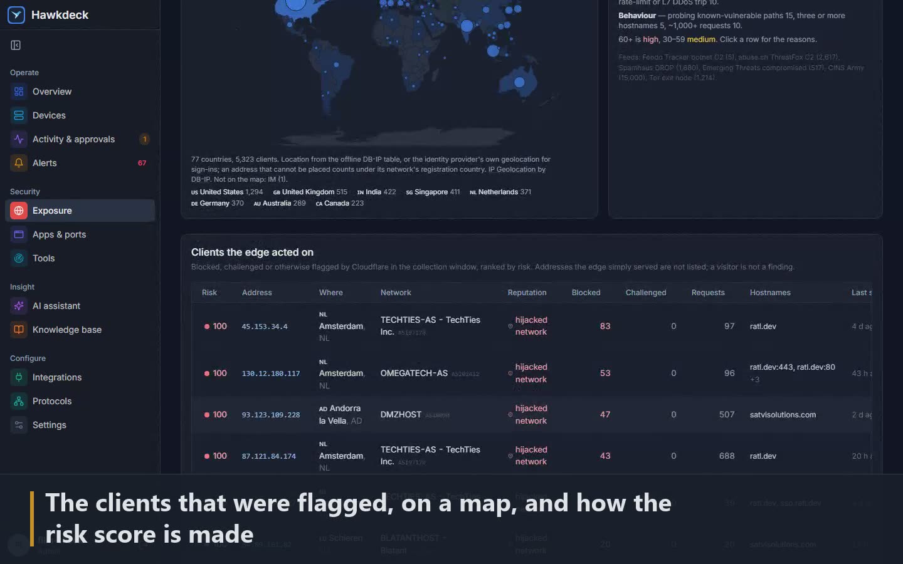Click the Activity & approvals pulse icon
Image resolution: width=903 pixels, height=564 pixels.
[19, 139]
